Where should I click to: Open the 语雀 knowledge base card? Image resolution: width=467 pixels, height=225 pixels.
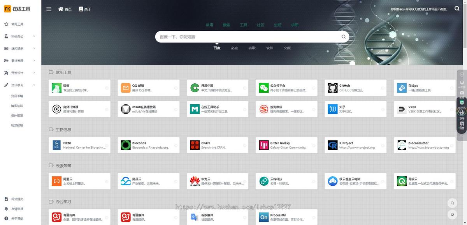(x=79, y=88)
